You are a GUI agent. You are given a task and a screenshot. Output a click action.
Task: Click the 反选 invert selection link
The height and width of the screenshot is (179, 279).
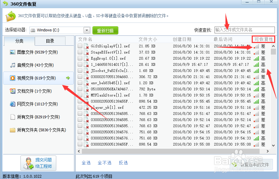coord(123,163)
